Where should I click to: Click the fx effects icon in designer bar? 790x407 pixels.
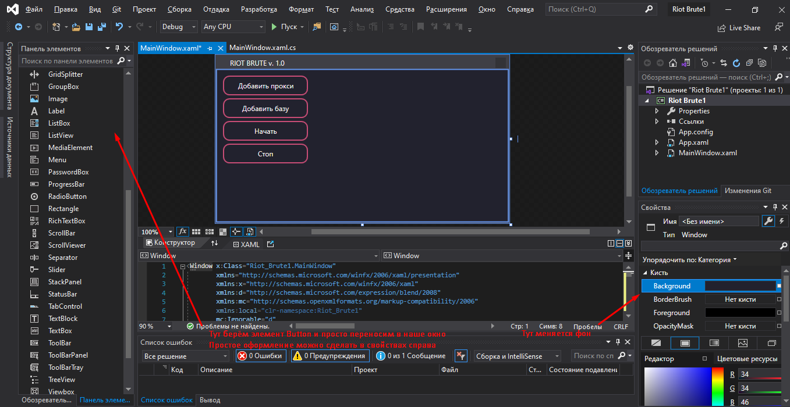pos(182,231)
